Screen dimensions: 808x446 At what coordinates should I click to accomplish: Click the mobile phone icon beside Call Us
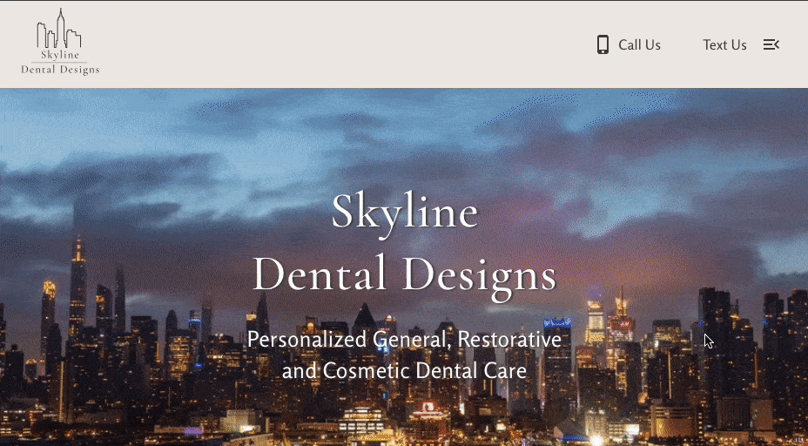click(x=603, y=44)
